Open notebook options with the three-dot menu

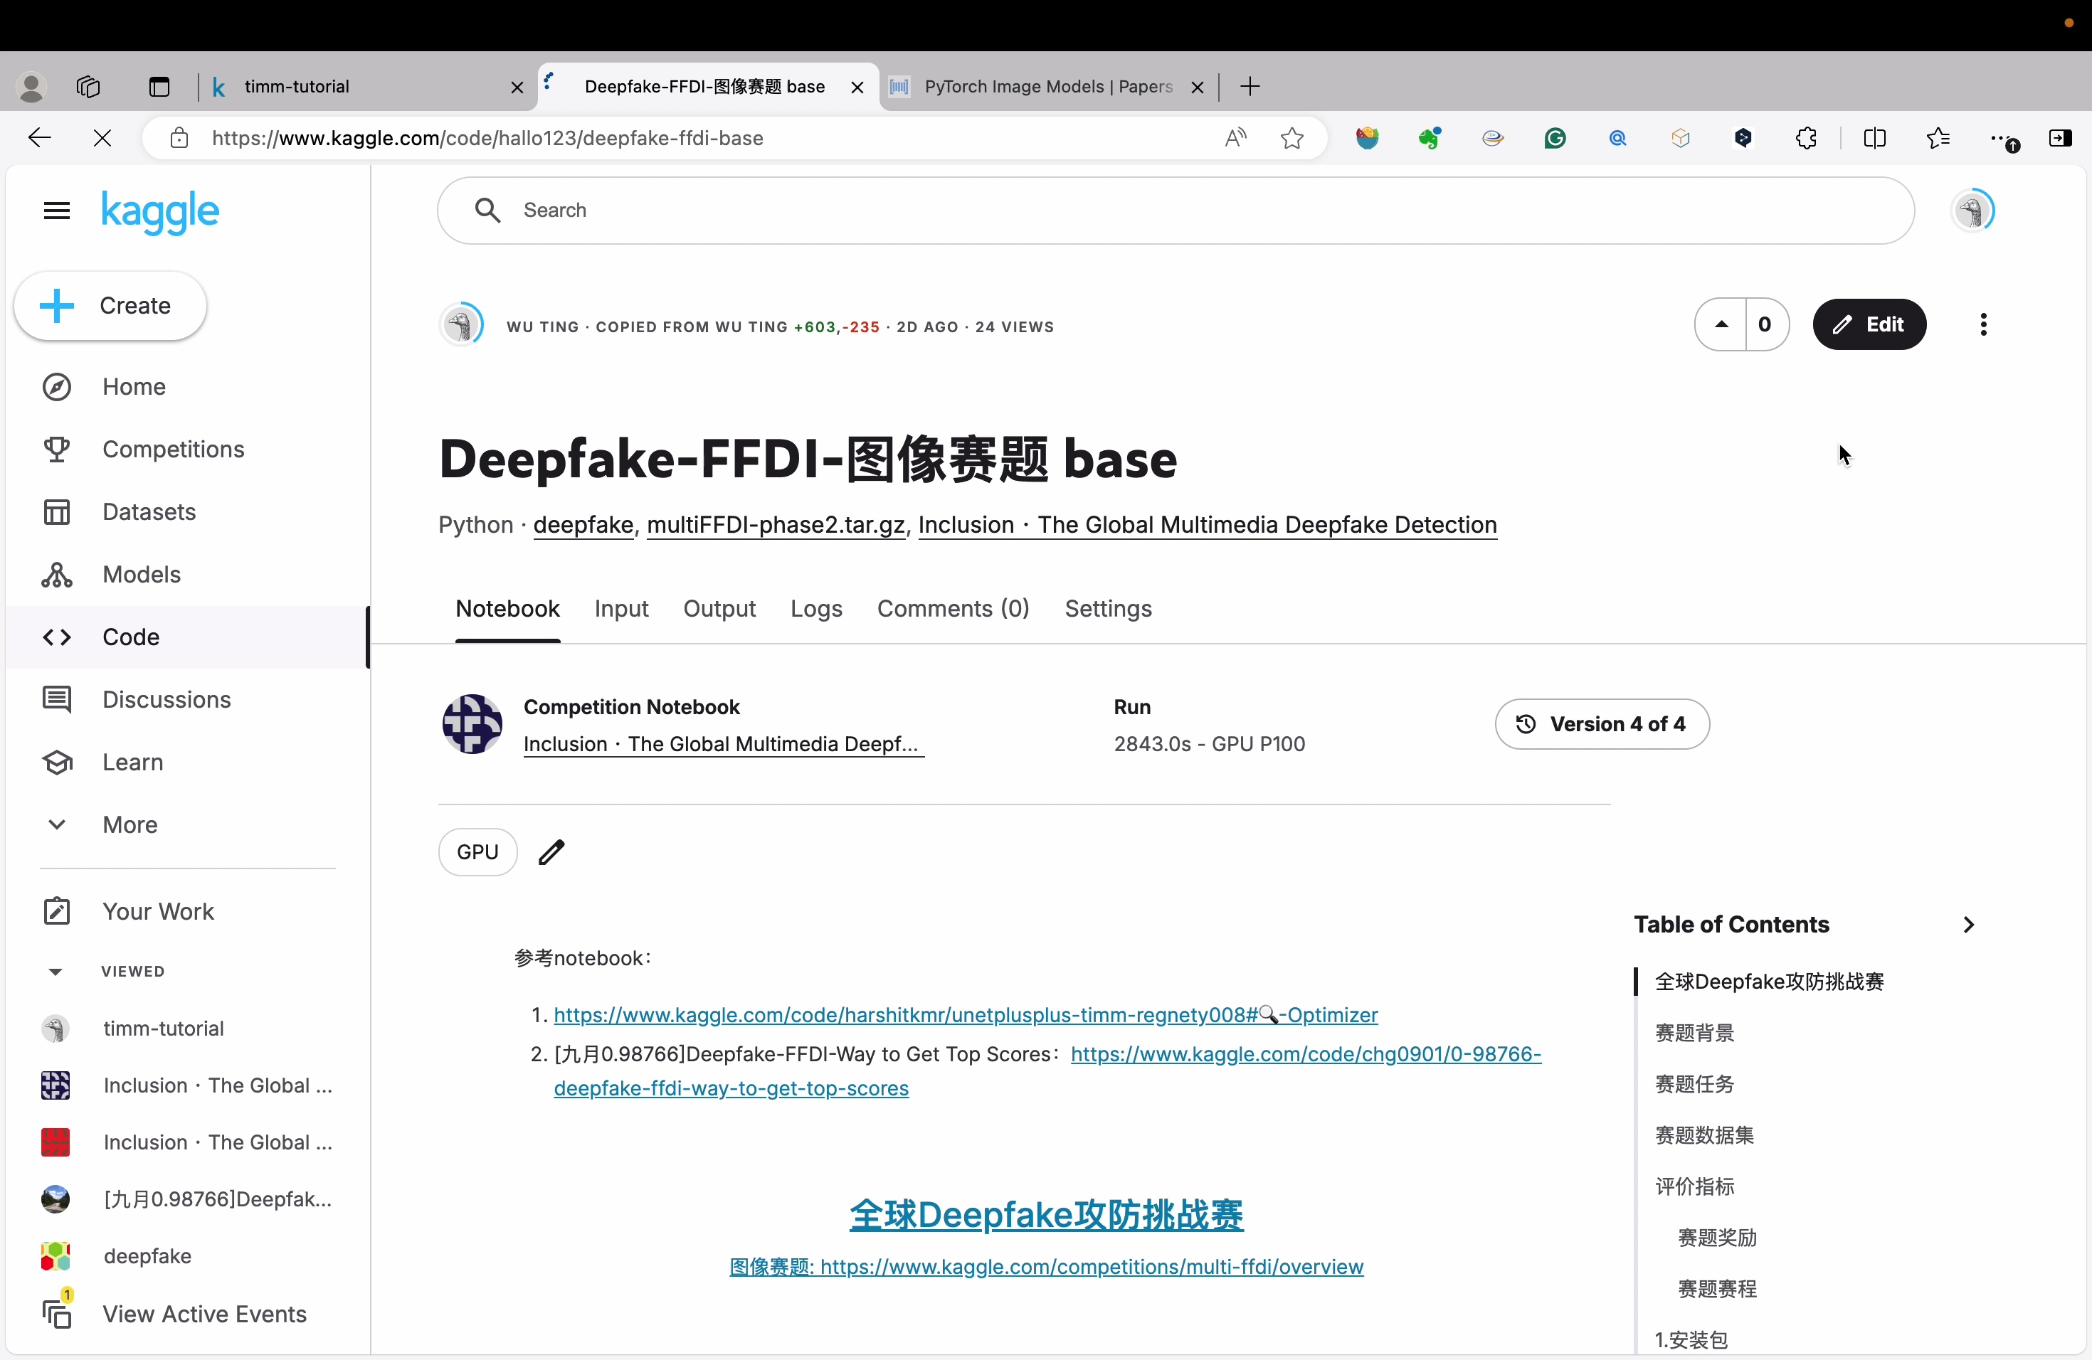coord(1982,324)
